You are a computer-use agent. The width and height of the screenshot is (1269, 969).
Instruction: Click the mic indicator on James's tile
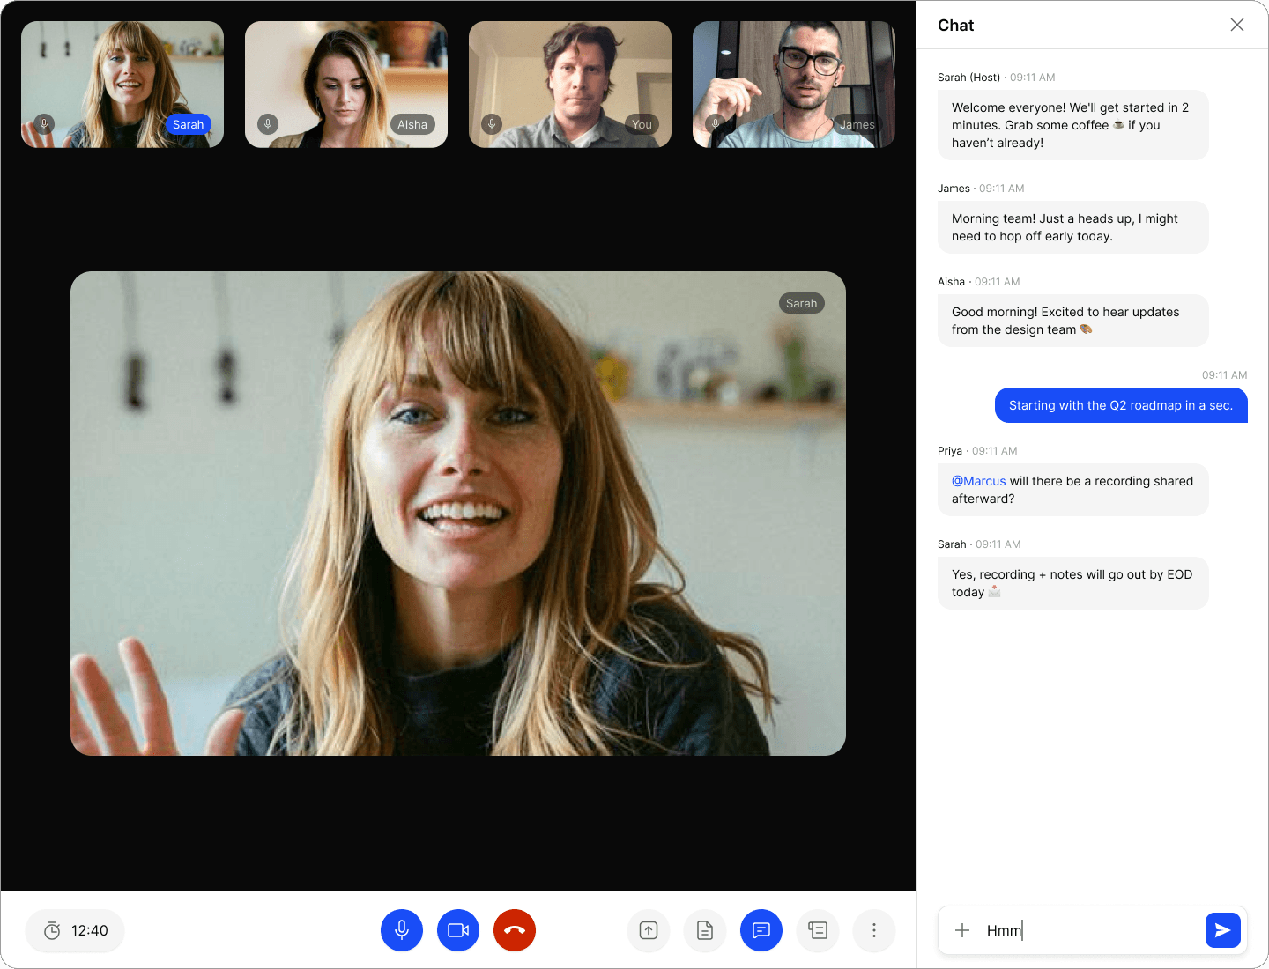[716, 124]
